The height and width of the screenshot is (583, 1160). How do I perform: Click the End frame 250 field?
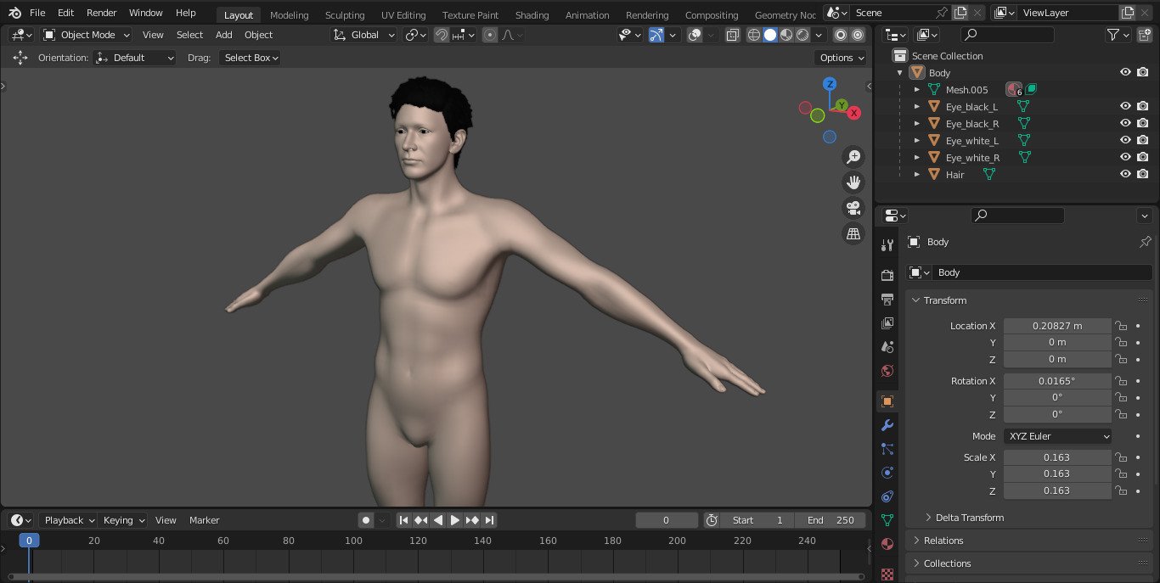[831, 520]
